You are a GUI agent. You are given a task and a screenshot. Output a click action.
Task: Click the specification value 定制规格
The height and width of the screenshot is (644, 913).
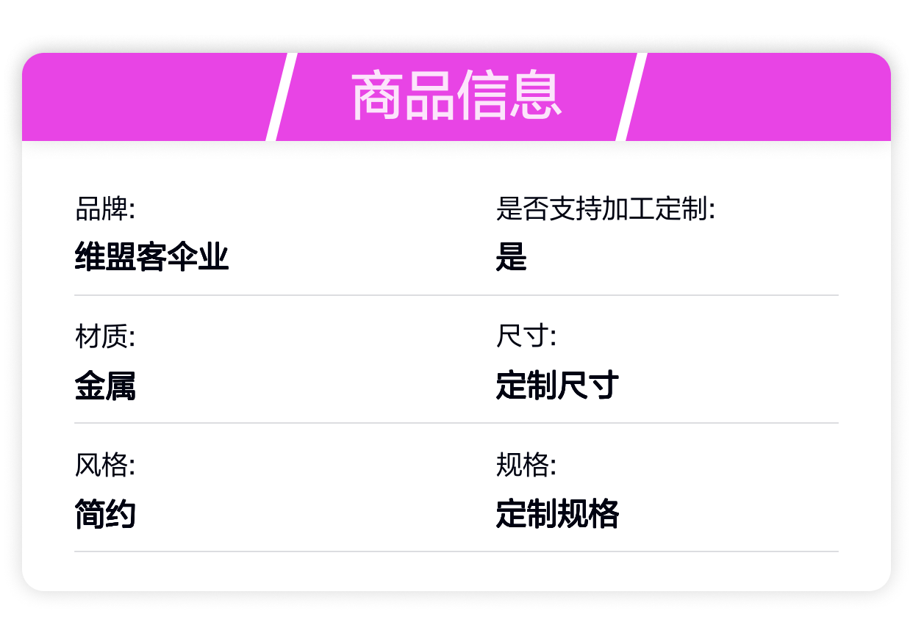tap(557, 513)
